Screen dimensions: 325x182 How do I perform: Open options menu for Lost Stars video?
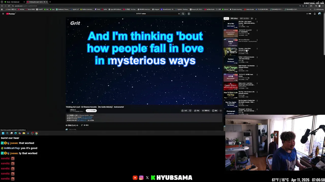[257, 84]
